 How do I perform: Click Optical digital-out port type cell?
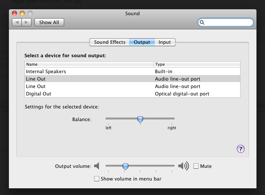(x=182, y=94)
